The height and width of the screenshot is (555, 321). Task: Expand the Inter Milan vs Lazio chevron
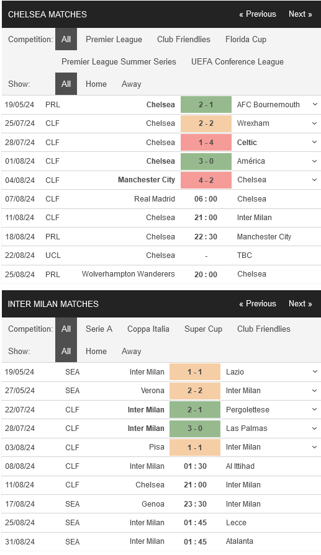click(x=315, y=372)
